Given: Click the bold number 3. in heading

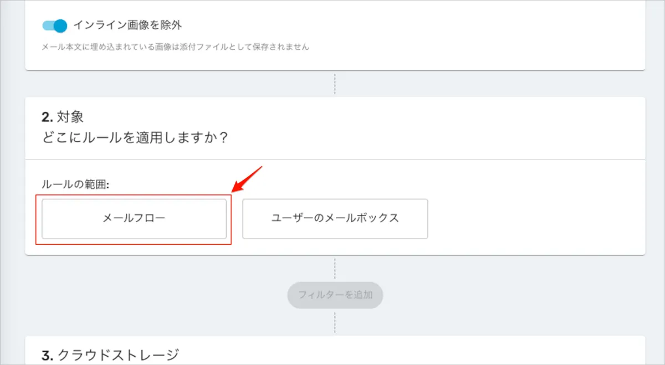Looking at the screenshot, I should coord(47,354).
